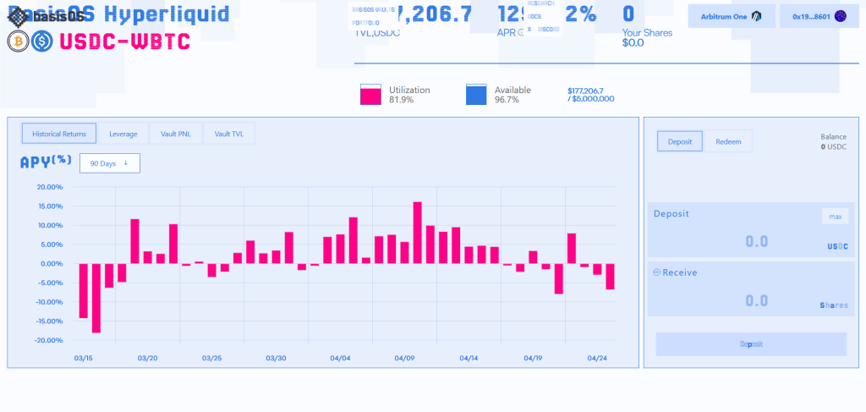Click the Balance 0 USDC text

[x=833, y=142]
